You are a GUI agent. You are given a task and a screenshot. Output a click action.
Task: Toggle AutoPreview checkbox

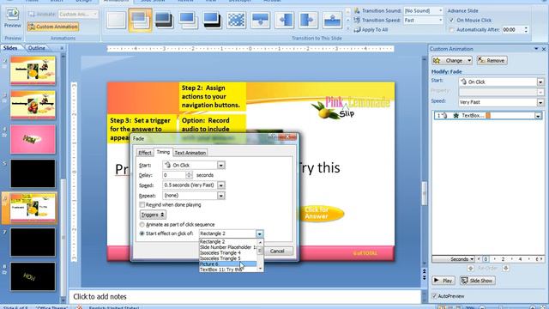(435, 296)
